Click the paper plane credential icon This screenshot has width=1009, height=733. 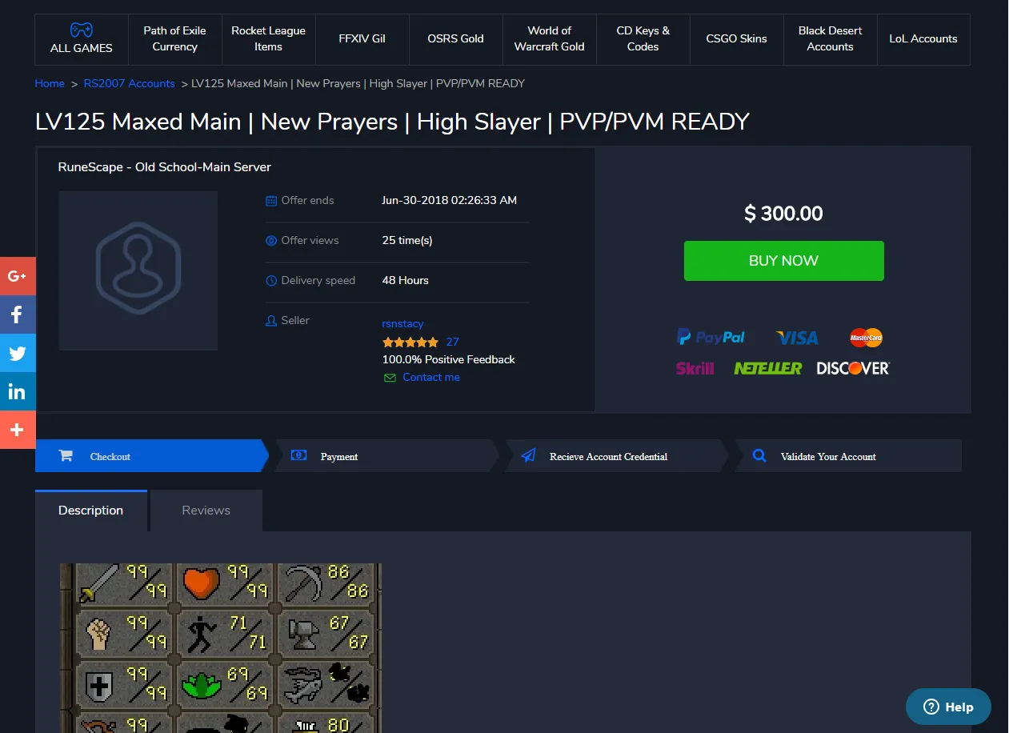[528, 456]
